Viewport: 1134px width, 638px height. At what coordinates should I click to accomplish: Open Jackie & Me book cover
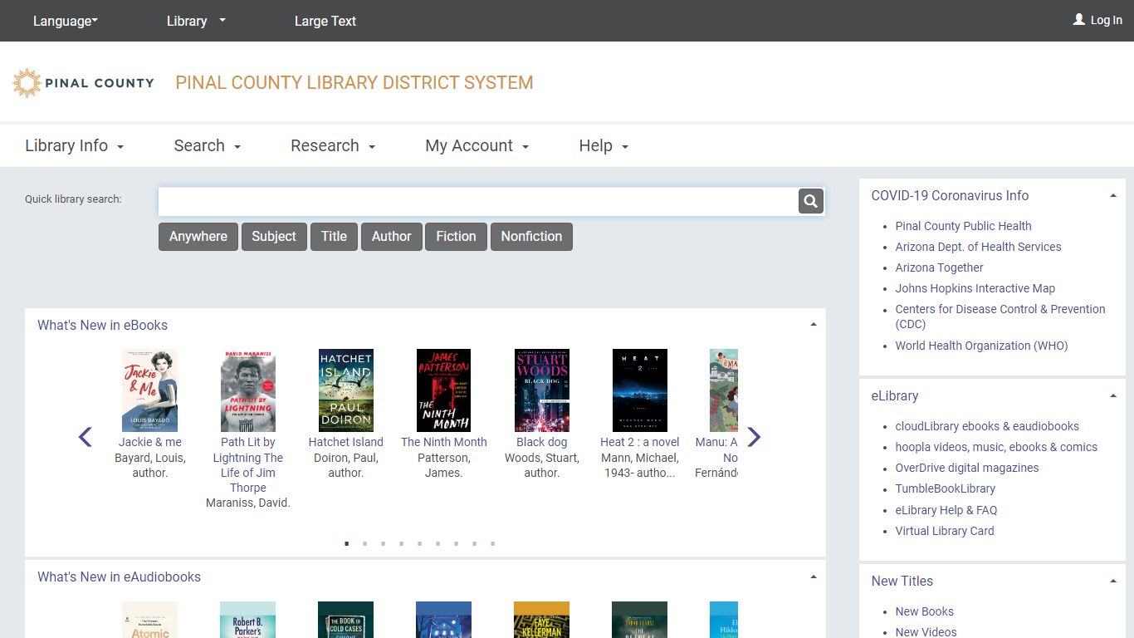[x=149, y=390]
